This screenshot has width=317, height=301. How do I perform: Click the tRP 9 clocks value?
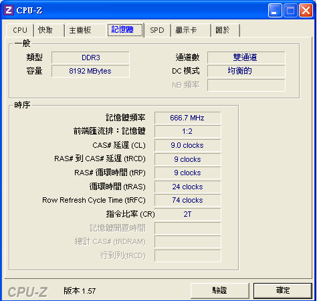click(x=188, y=173)
